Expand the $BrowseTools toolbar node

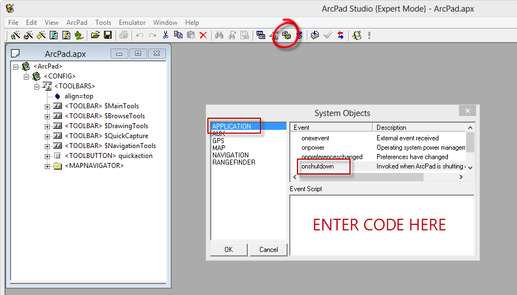coord(47,117)
